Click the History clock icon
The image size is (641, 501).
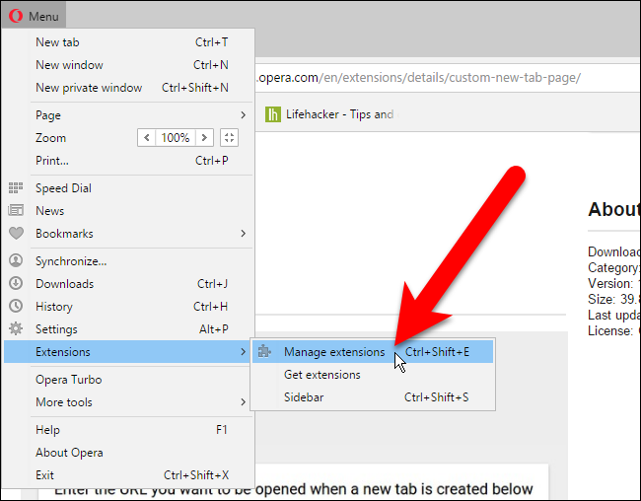tap(16, 306)
